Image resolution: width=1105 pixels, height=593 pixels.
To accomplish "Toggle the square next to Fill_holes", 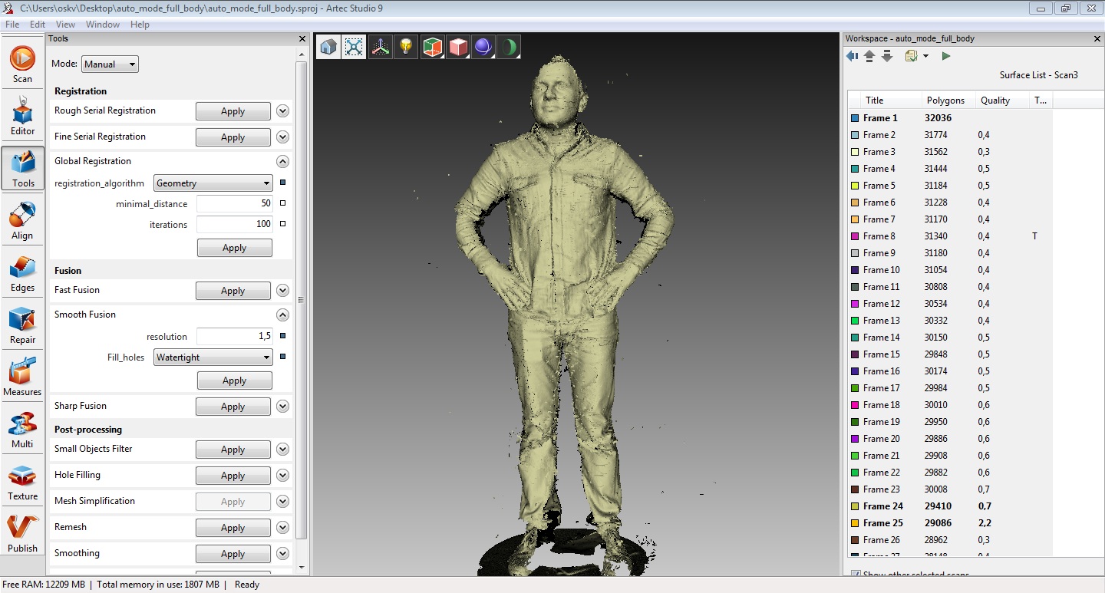I will [x=282, y=357].
